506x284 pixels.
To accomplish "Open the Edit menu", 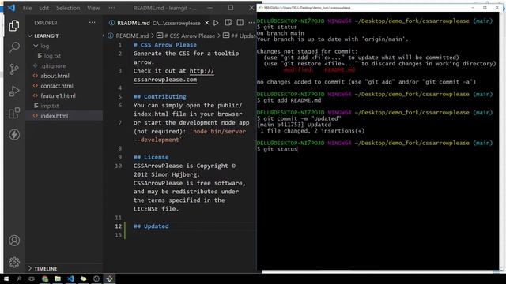I will click(44, 8).
